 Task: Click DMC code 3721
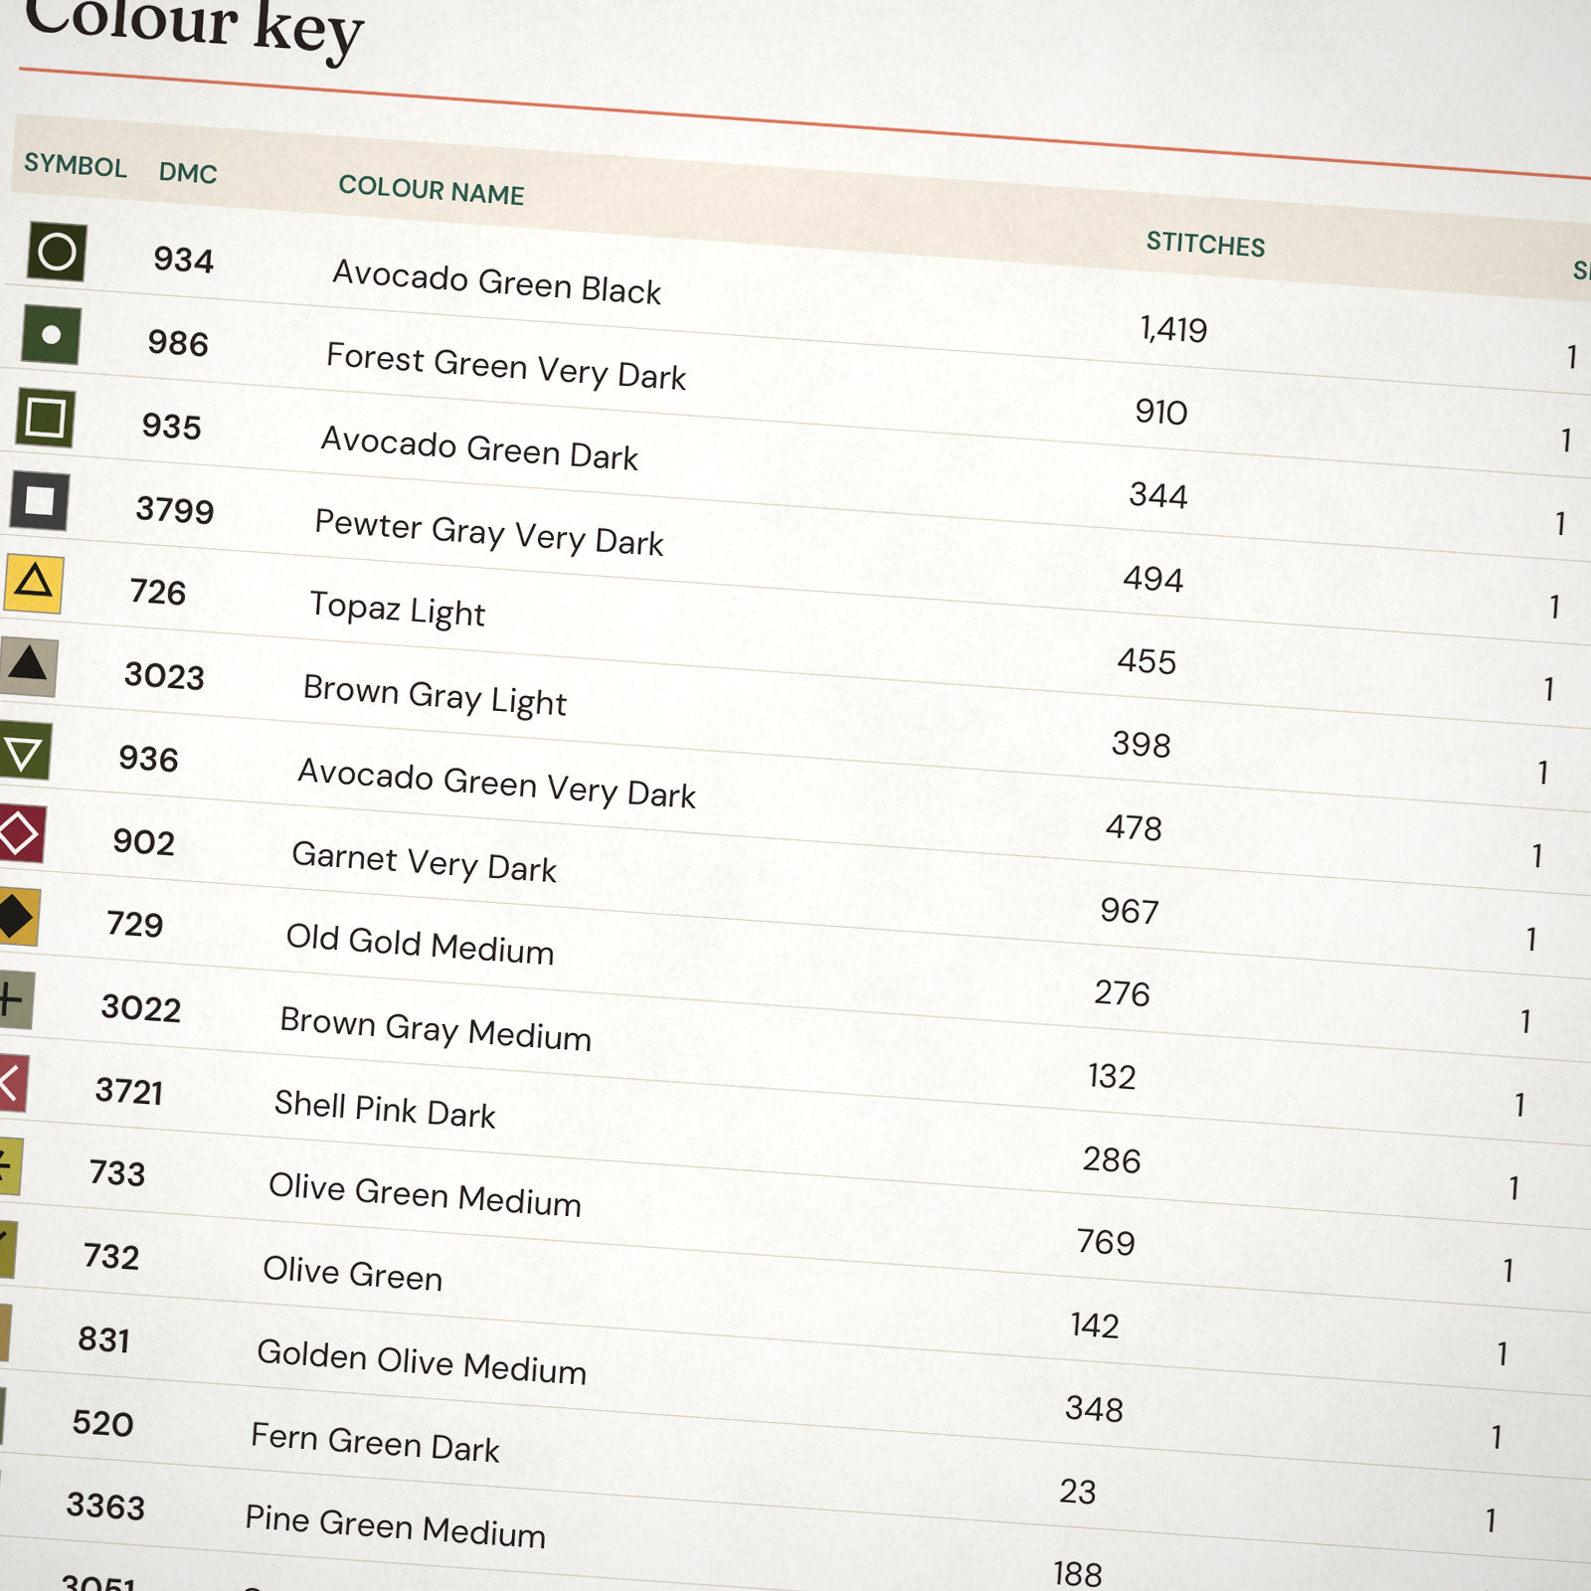point(129,1091)
